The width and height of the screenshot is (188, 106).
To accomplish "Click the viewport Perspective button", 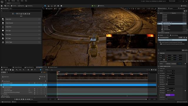I will click(49, 9).
